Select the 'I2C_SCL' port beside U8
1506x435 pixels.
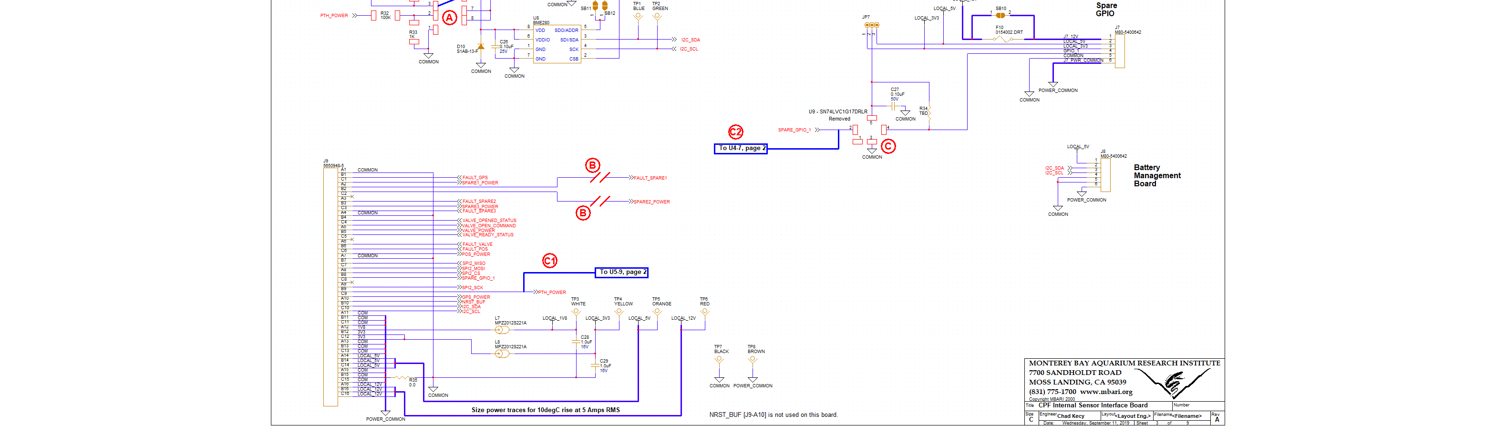pos(689,49)
